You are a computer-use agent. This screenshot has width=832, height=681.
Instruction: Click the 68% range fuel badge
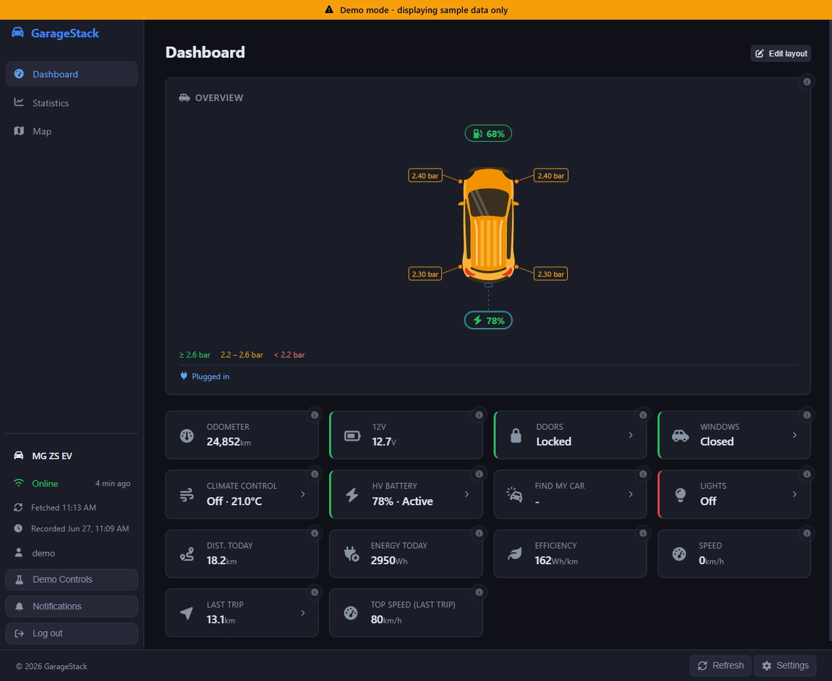pos(488,134)
